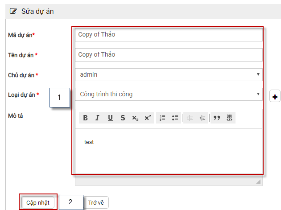Toggle superscript formatting
281x210 pixels.
(x=147, y=118)
